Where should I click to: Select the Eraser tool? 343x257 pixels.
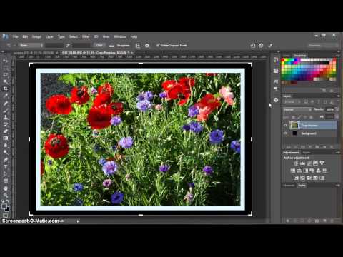(5, 131)
